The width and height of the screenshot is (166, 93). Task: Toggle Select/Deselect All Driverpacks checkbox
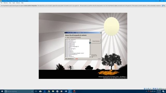(x=66, y=37)
